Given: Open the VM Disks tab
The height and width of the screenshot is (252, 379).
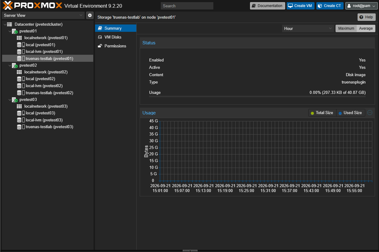Looking at the screenshot, I should [116, 37].
